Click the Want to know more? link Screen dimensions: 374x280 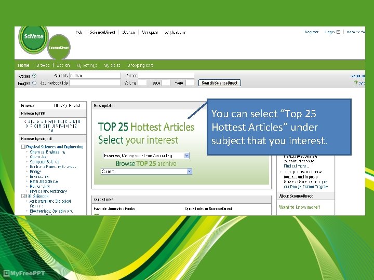point(300,207)
